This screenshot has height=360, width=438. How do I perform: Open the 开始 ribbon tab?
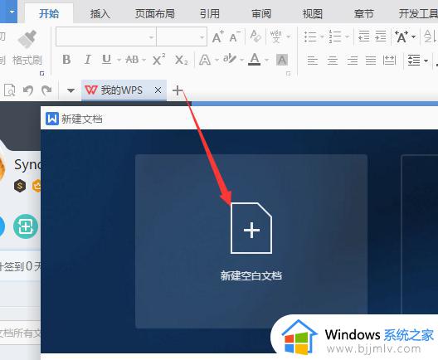point(49,13)
